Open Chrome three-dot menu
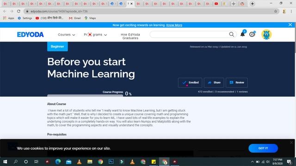 (291, 11)
